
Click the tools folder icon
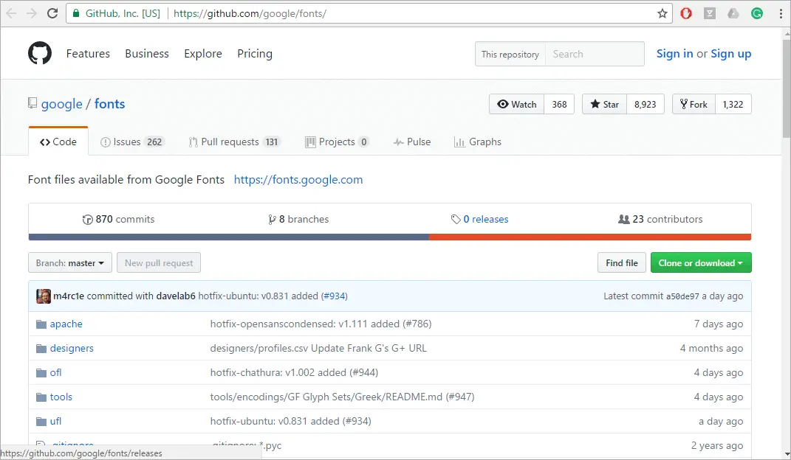(41, 397)
